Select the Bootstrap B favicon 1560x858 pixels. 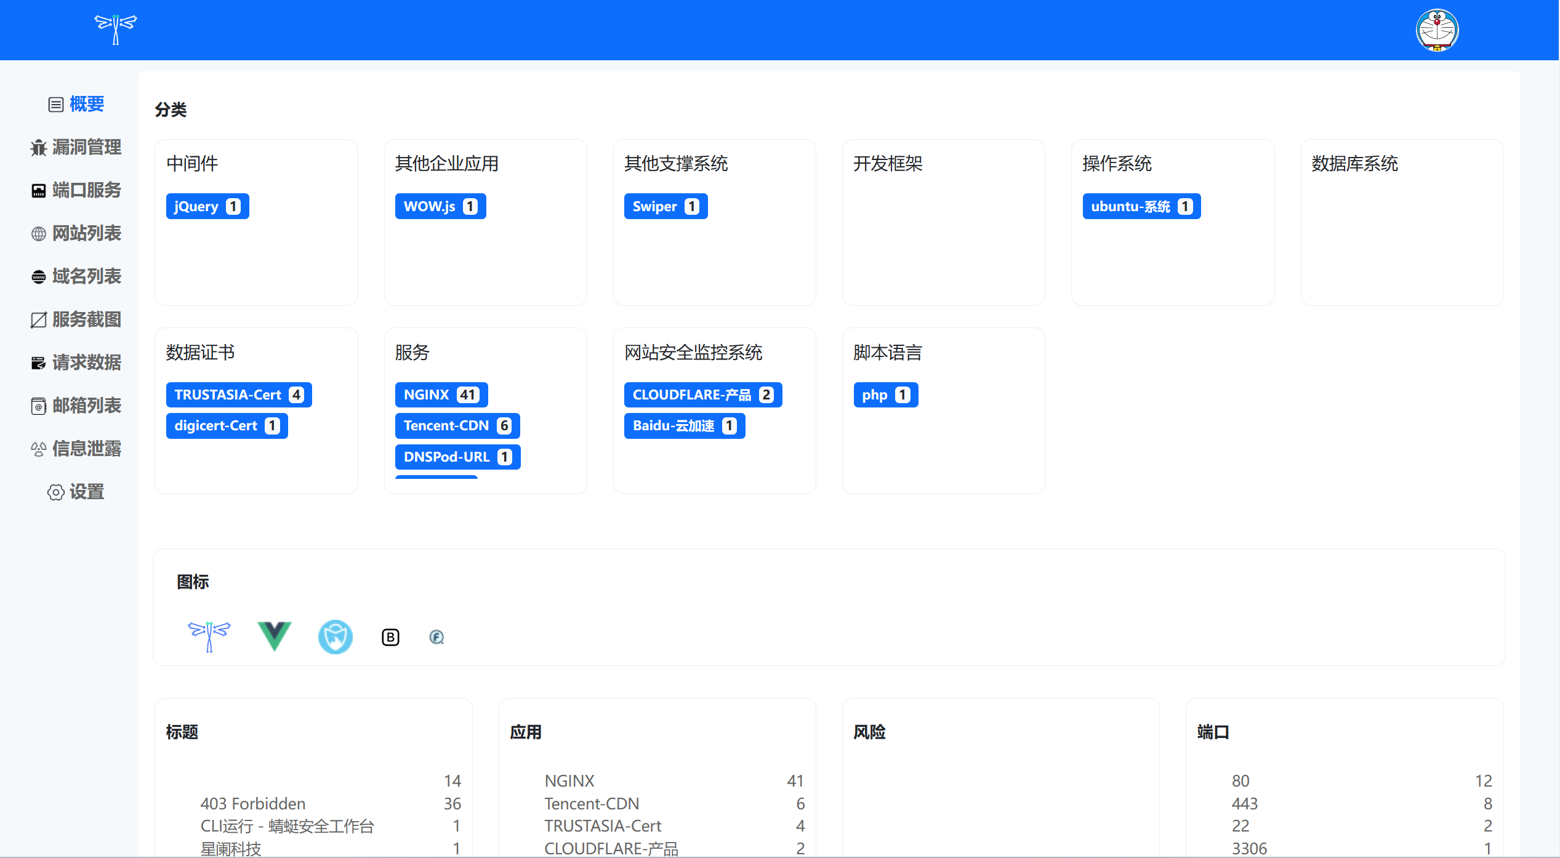coord(390,637)
